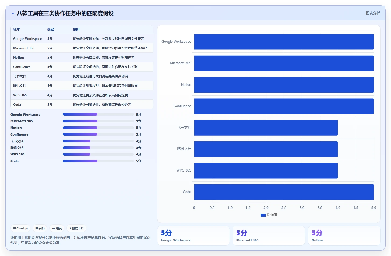Click 优先验证组织权限、版本管理和复杂材料边界 description

pyautogui.click(x=105, y=86)
